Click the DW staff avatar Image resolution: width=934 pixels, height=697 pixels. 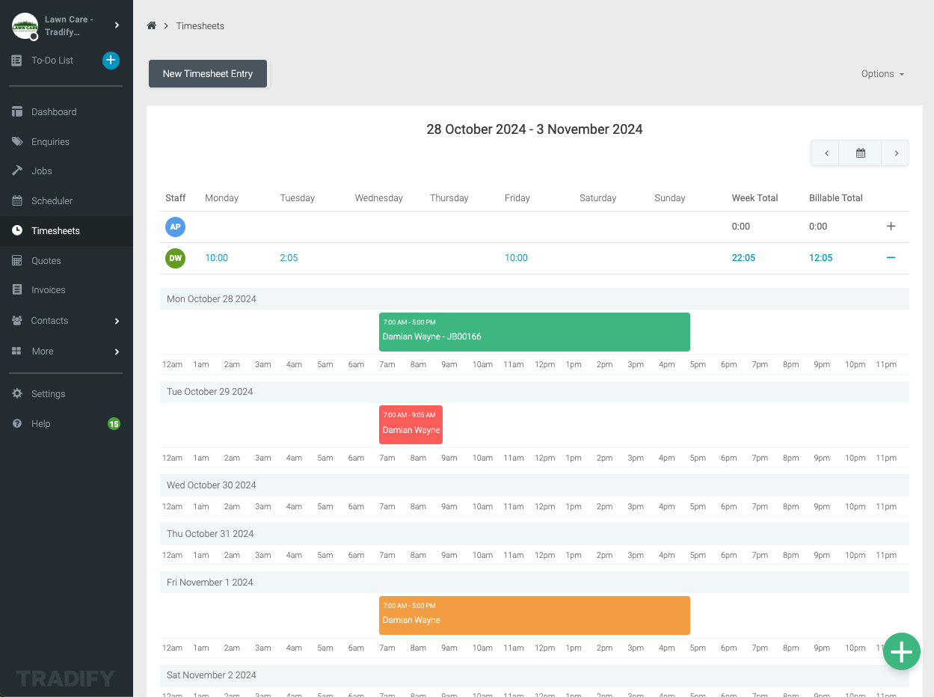pos(175,258)
